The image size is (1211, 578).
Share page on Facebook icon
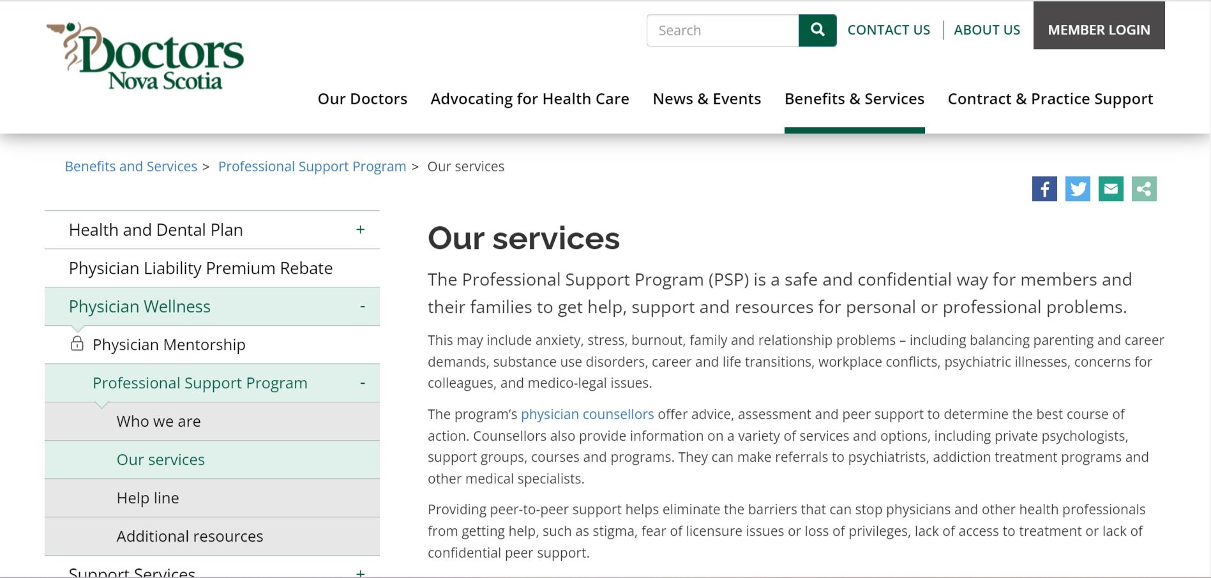pyautogui.click(x=1044, y=189)
